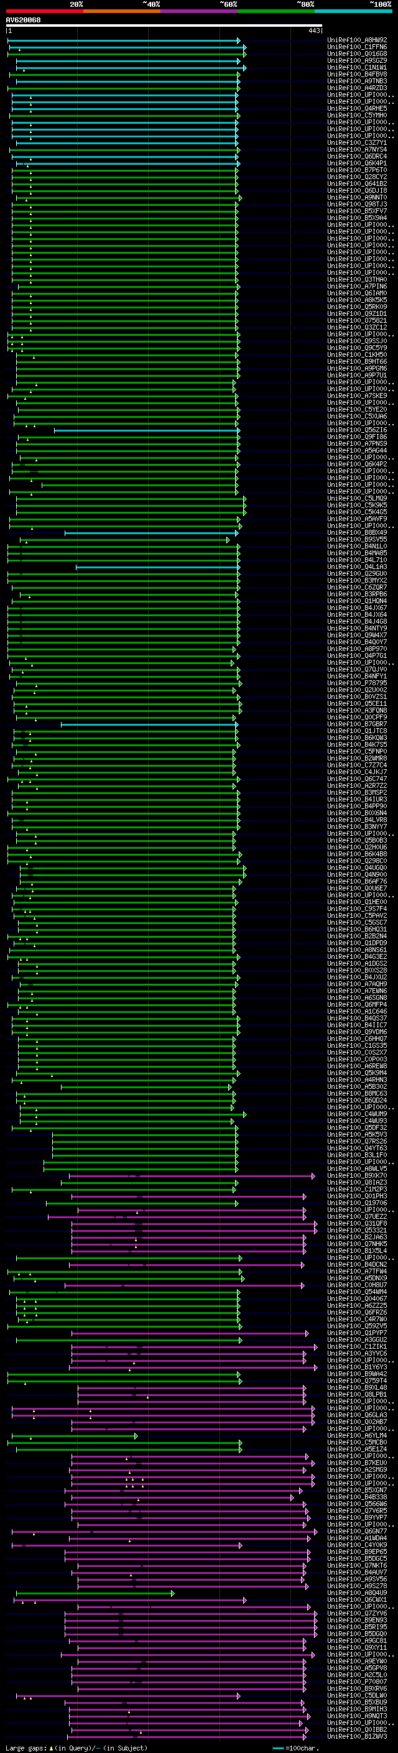Screen dimensions: 398x1753
Task: Open hit UniRef100_A9TNB3
Action: point(356,81)
